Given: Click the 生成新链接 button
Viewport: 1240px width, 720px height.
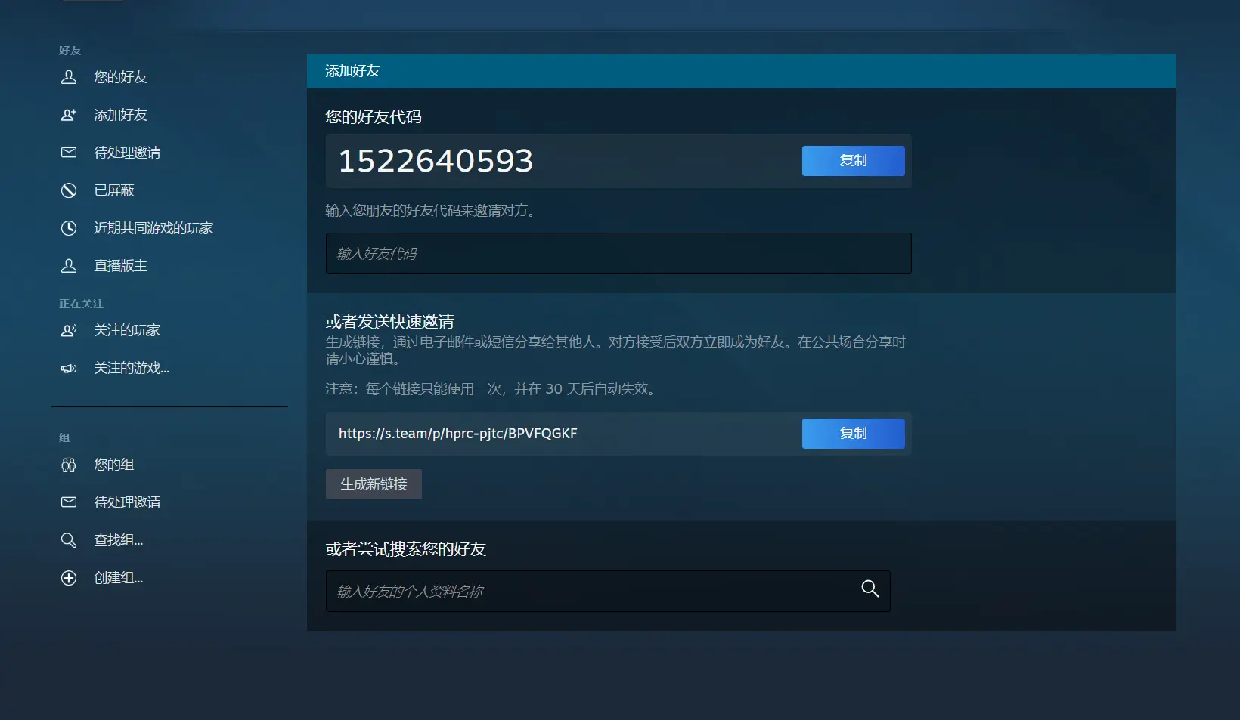Looking at the screenshot, I should coord(374,484).
